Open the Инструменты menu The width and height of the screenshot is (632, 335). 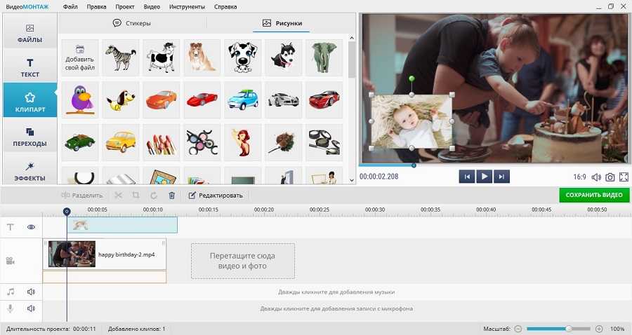point(187,7)
